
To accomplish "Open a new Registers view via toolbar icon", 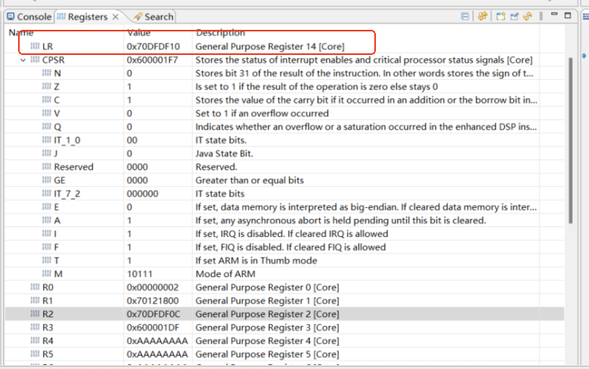I will point(500,16).
